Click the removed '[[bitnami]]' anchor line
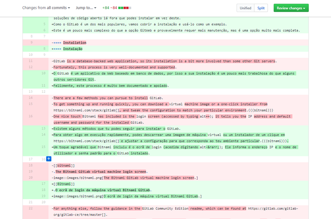This screenshot has height=219, width=331. point(165,165)
